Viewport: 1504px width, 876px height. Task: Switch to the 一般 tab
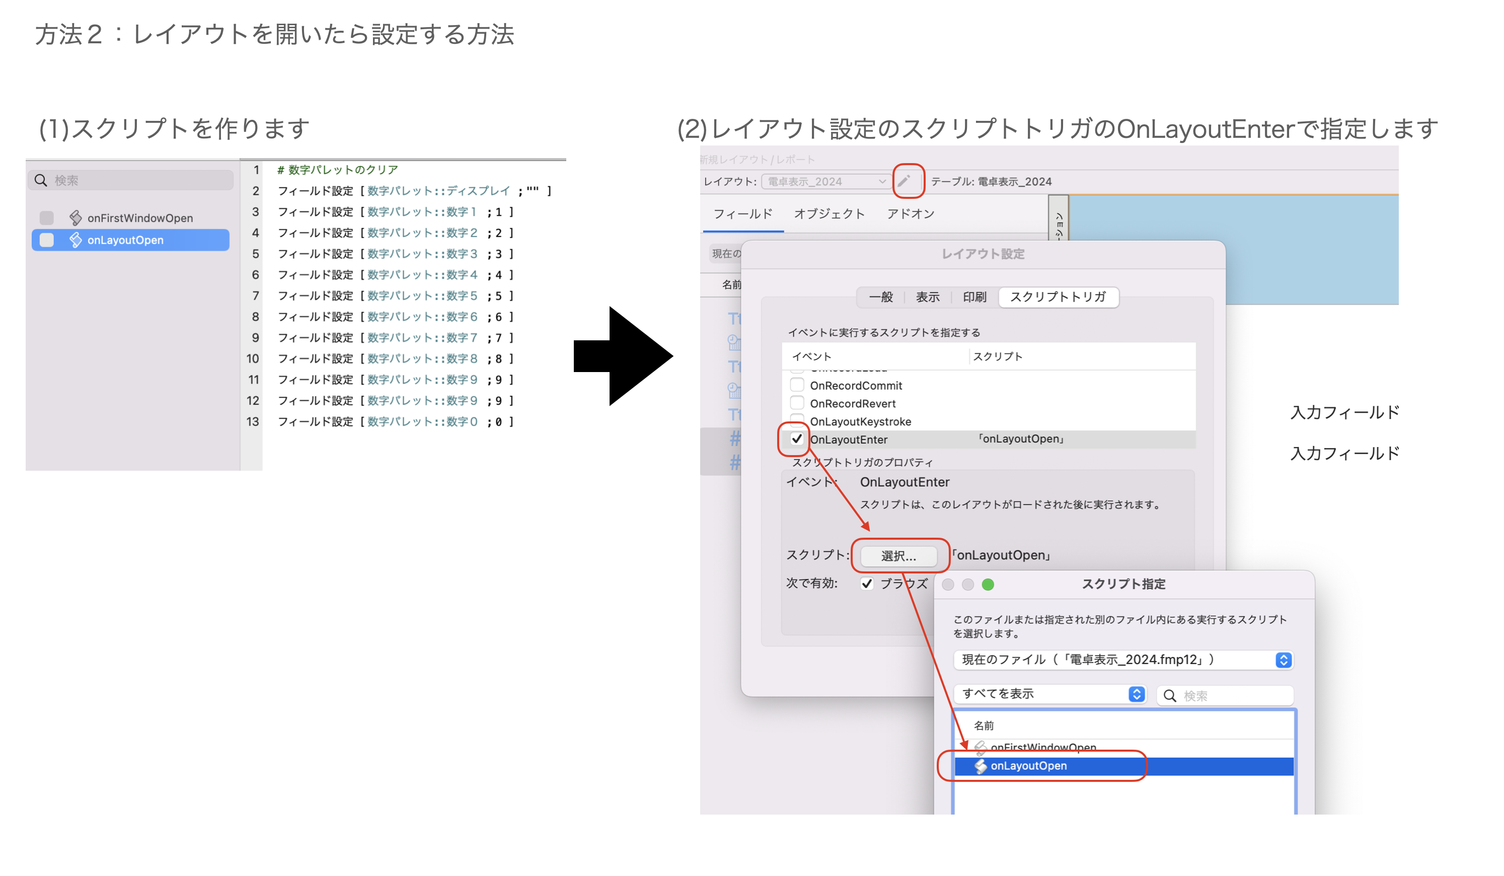coord(881,297)
